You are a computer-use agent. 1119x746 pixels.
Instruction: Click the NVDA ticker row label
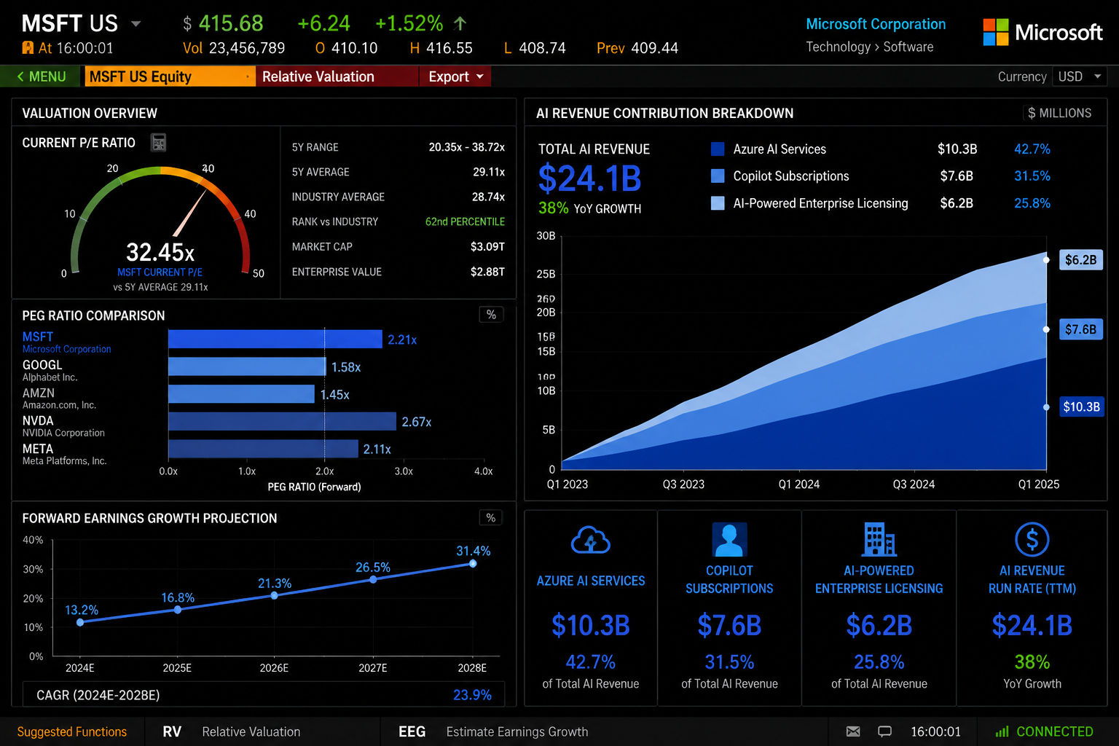click(38, 421)
